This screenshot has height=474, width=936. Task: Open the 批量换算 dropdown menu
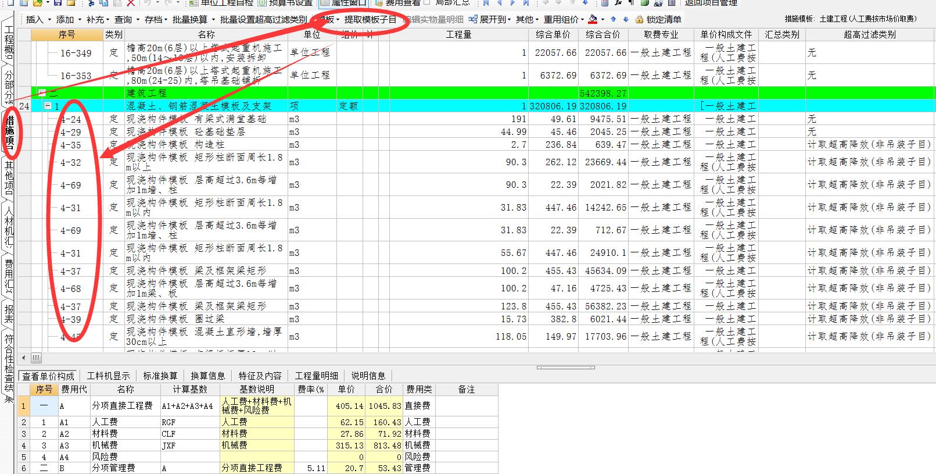193,19
